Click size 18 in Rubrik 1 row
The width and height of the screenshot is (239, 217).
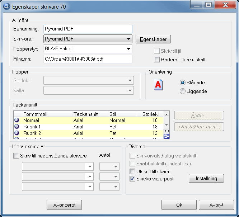click(155, 127)
